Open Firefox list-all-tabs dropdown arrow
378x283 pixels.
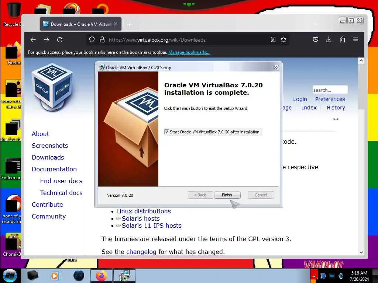[x=316, y=24]
